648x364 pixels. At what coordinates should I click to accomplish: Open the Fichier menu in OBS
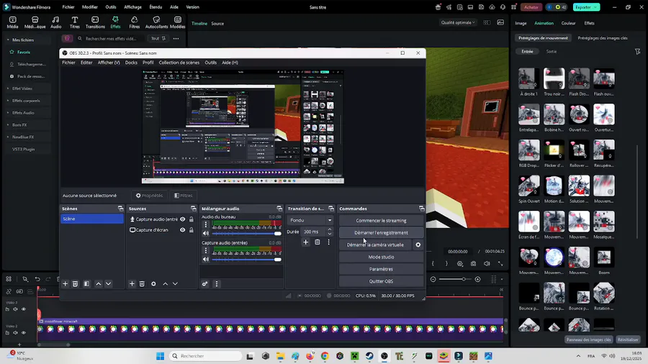(x=68, y=63)
